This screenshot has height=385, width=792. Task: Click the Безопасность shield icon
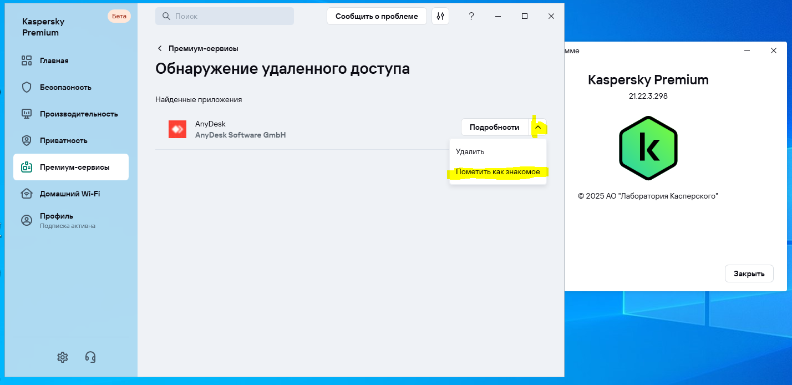pyautogui.click(x=27, y=87)
